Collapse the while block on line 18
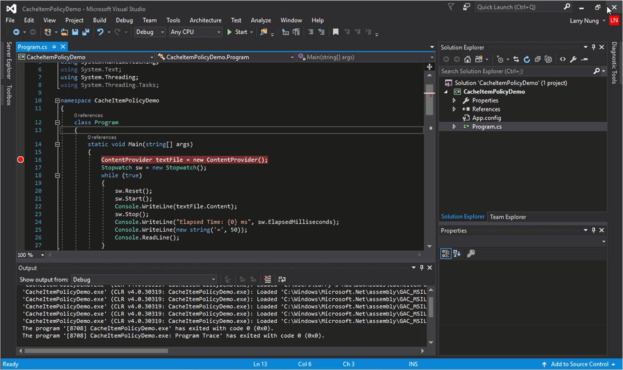This screenshot has width=623, height=370. pyautogui.click(x=57, y=176)
